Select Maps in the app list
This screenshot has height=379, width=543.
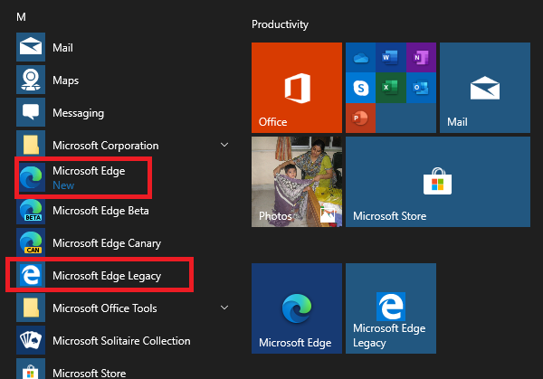63,80
